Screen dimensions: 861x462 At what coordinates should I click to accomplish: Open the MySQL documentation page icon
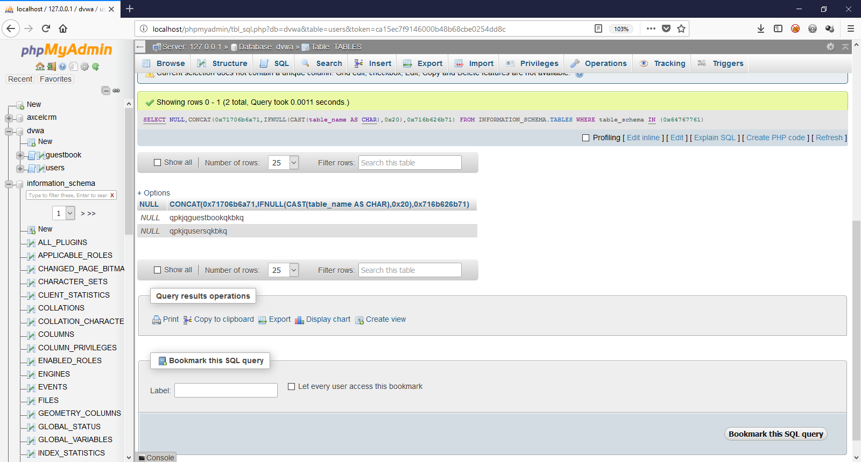point(73,67)
